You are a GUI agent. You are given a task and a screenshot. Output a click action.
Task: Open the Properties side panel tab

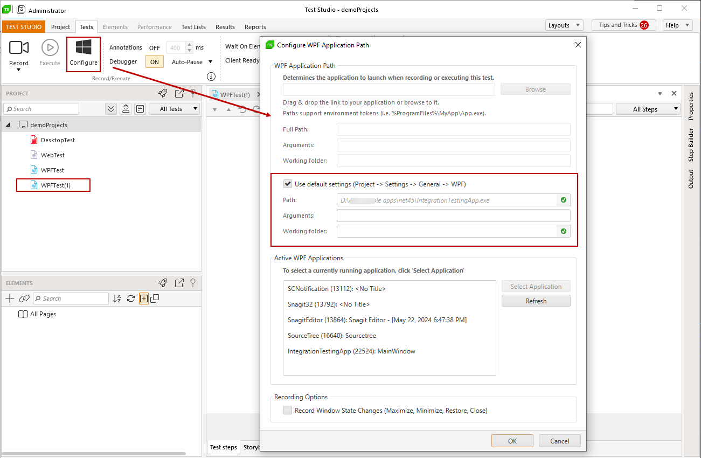tap(691, 106)
